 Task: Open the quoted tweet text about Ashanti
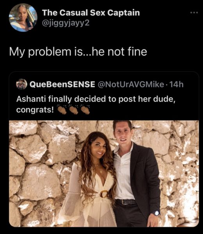coord(96,104)
